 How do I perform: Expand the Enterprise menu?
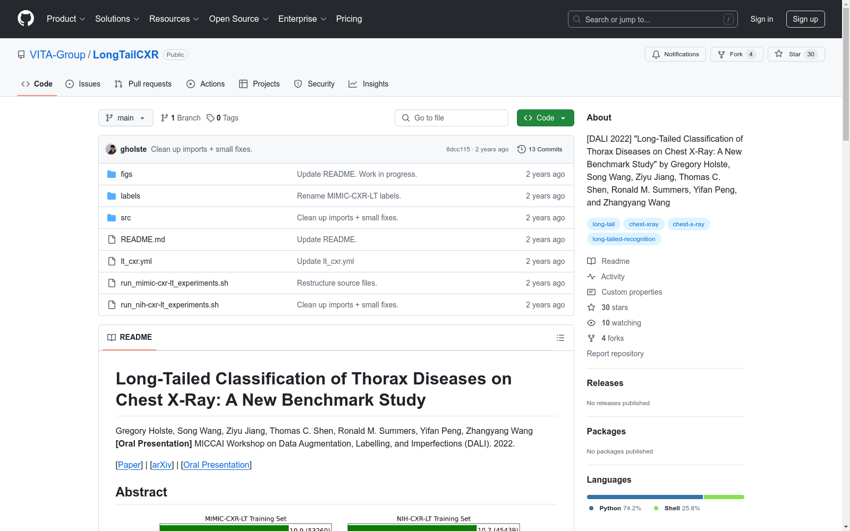[302, 19]
